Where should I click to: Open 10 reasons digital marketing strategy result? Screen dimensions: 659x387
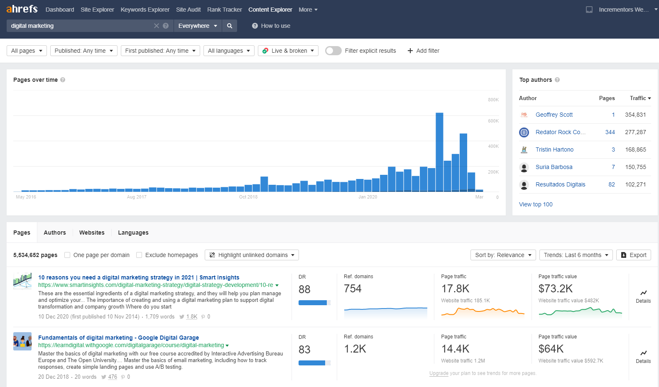tap(139, 277)
